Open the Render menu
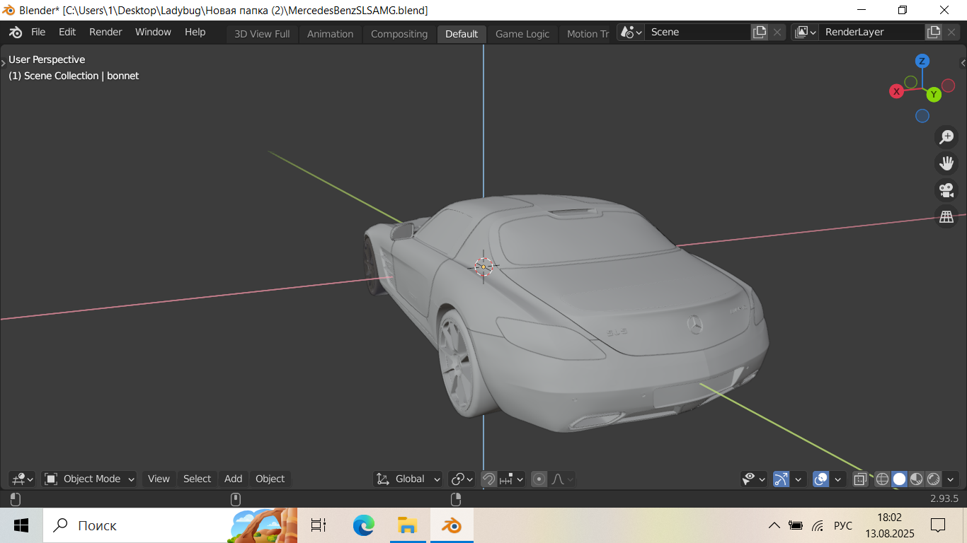Screen dimensions: 967x543 click(105, 32)
